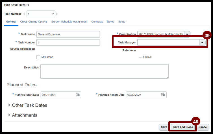The height and width of the screenshot is (134, 213).
Task: Click inside the Description text area
Action: (x=104, y=71)
